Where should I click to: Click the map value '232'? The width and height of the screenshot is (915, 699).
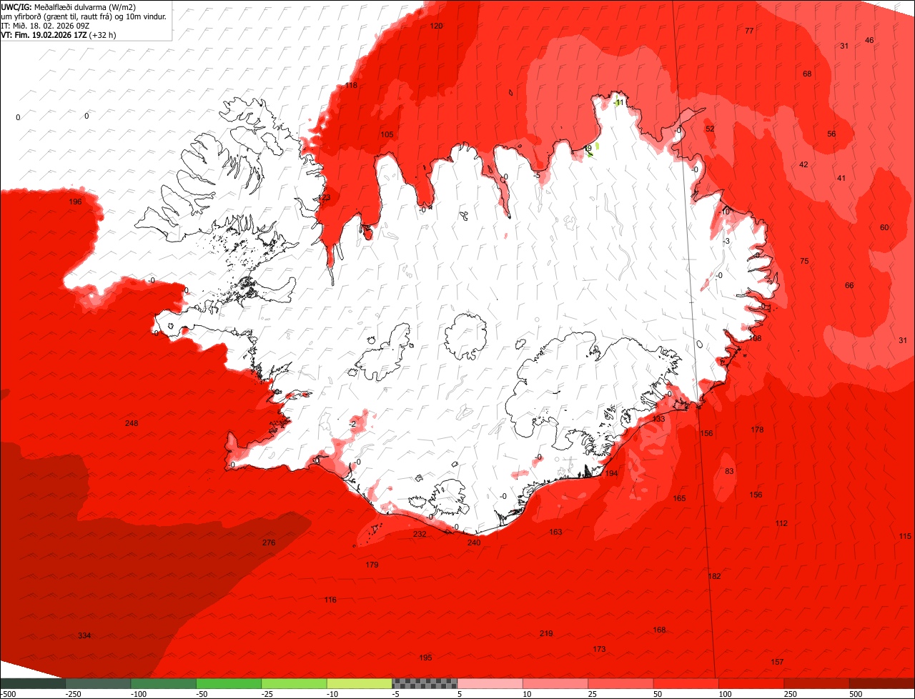tap(420, 535)
